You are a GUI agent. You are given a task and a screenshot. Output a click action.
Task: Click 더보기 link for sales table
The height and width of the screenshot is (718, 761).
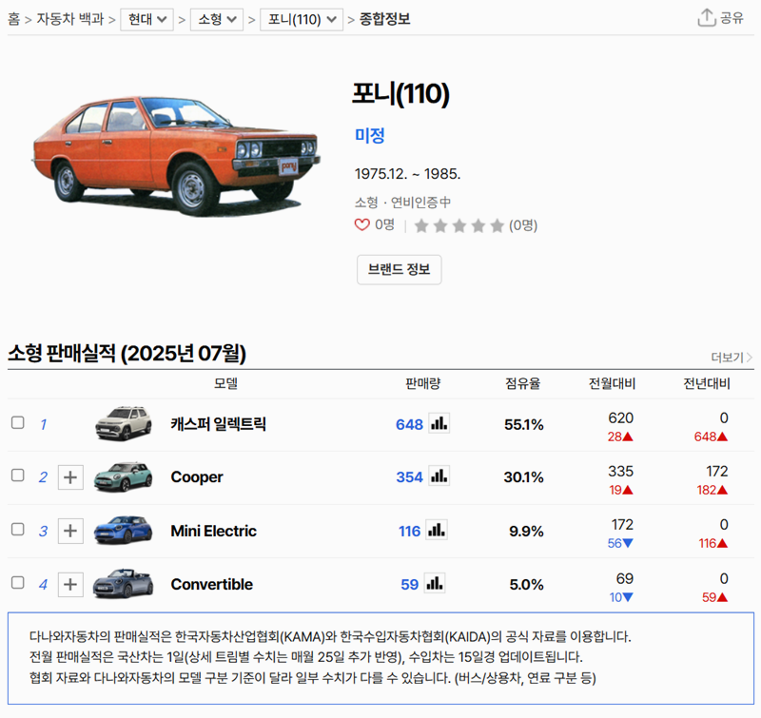tap(732, 358)
